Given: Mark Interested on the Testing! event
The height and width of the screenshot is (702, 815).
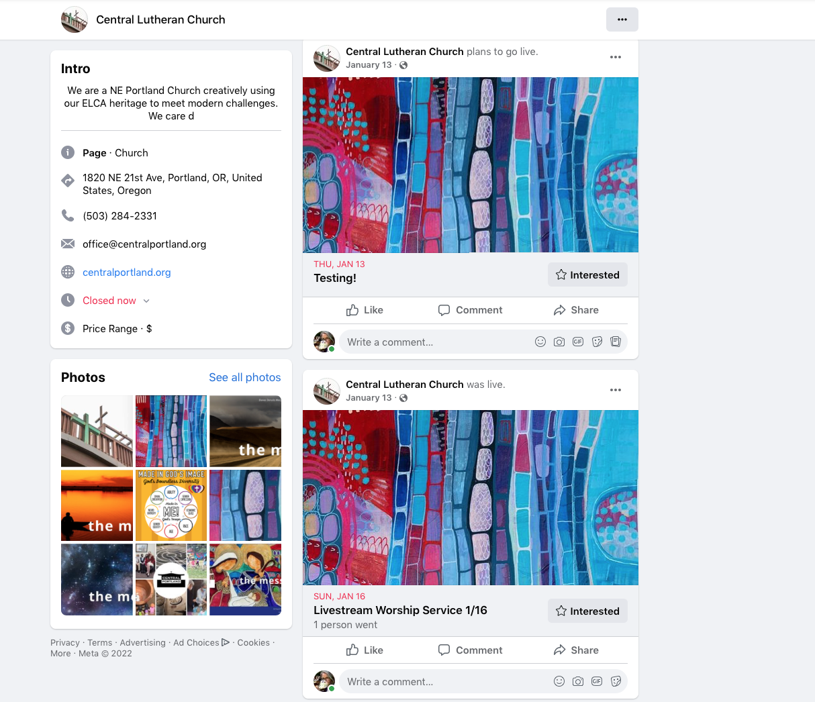Looking at the screenshot, I should tap(587, 274).
